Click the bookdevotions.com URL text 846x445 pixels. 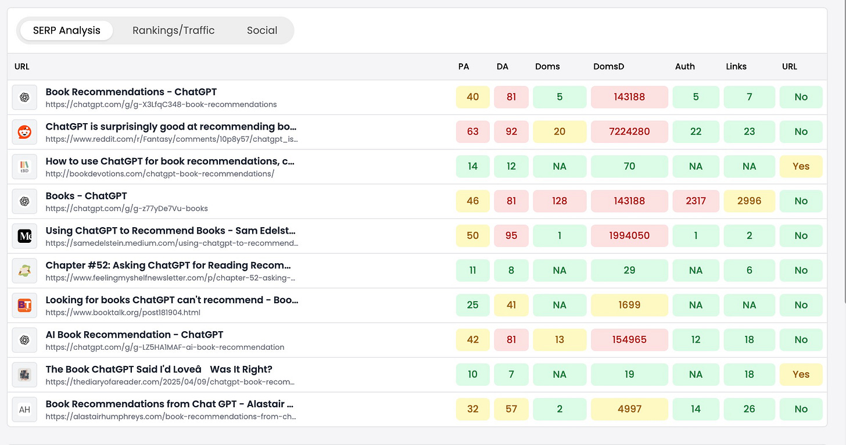160,174
